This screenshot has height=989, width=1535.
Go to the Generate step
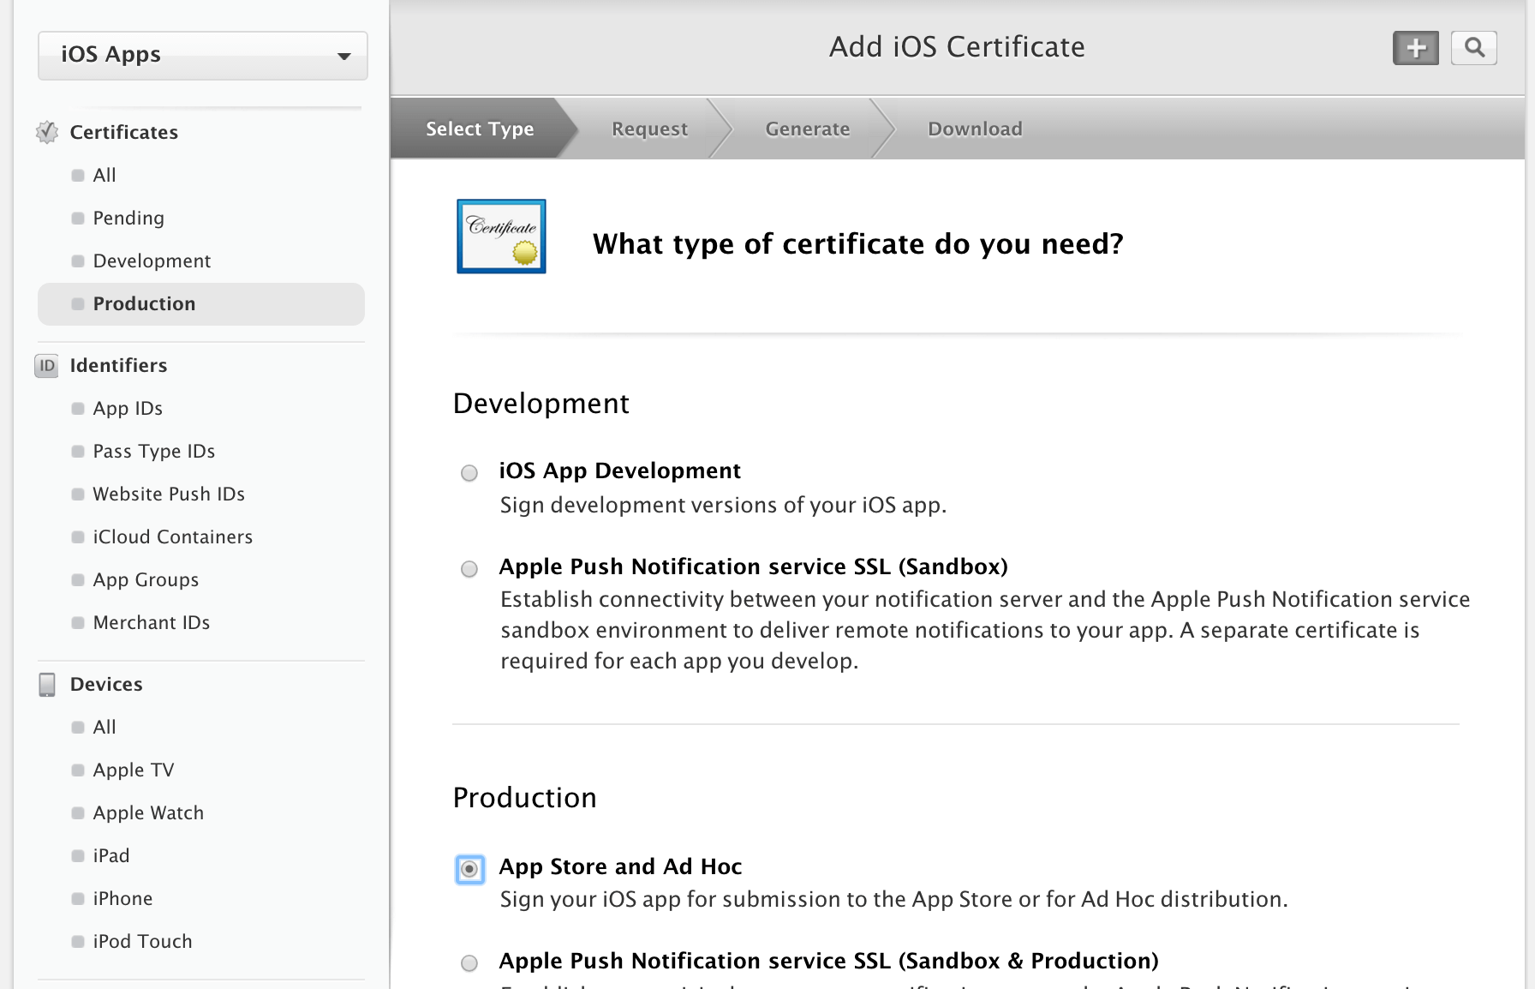[808, 129]
